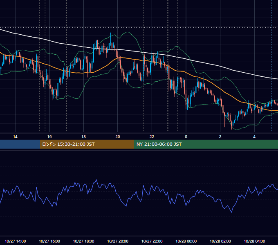Click the NY 21:00-06:00 JST session bar
This screenshot has height=245, width=278.
tap(206, 144)
